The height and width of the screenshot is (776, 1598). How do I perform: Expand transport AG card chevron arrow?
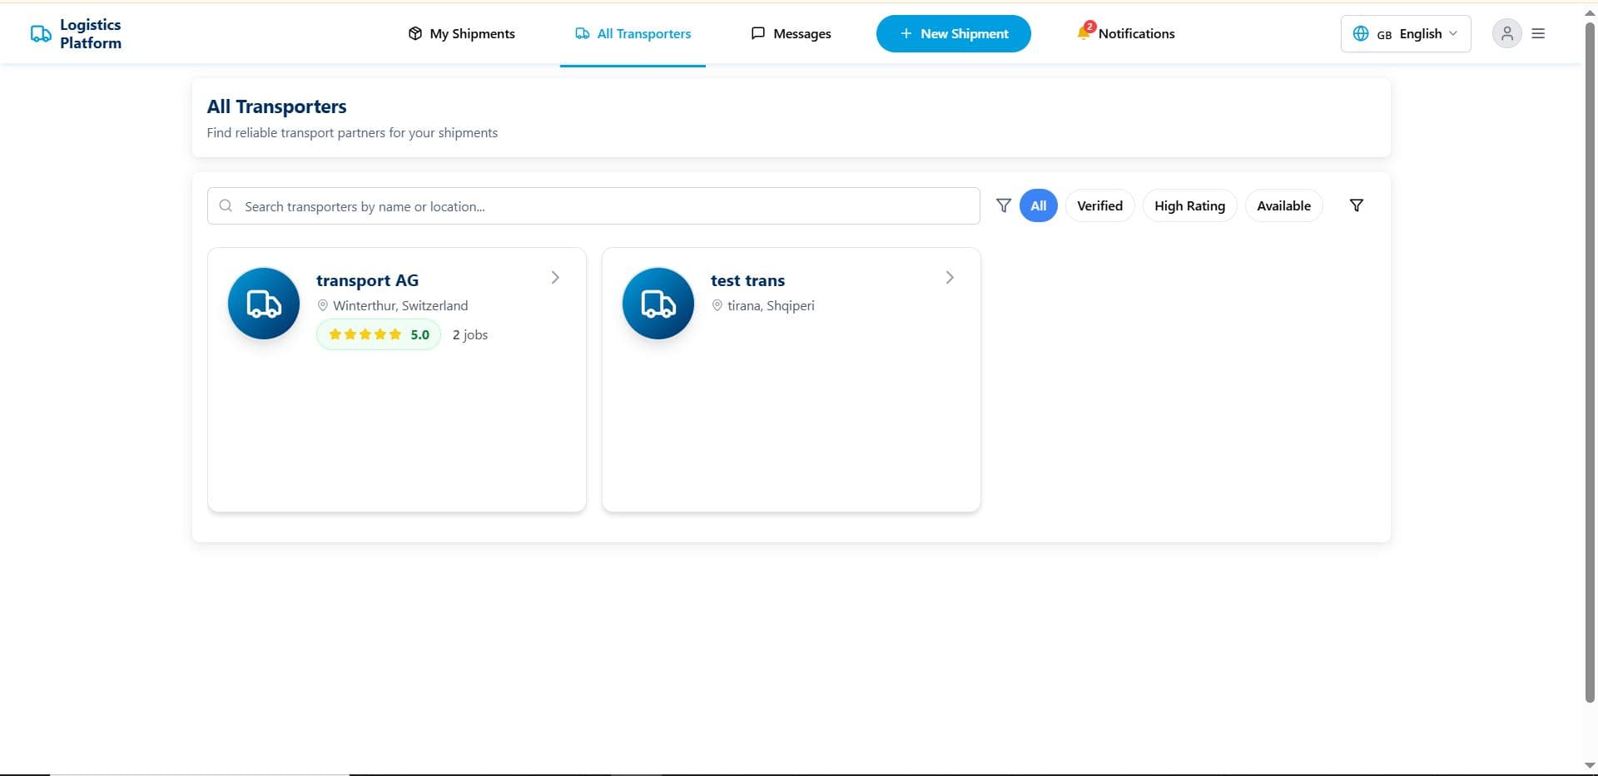(555, 278)
